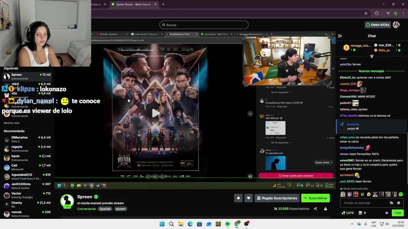Image resolution: width=408 pixels, height=229 pixels.
Task: Open Chanty IRL channel
Action: [x=27, y=205]
